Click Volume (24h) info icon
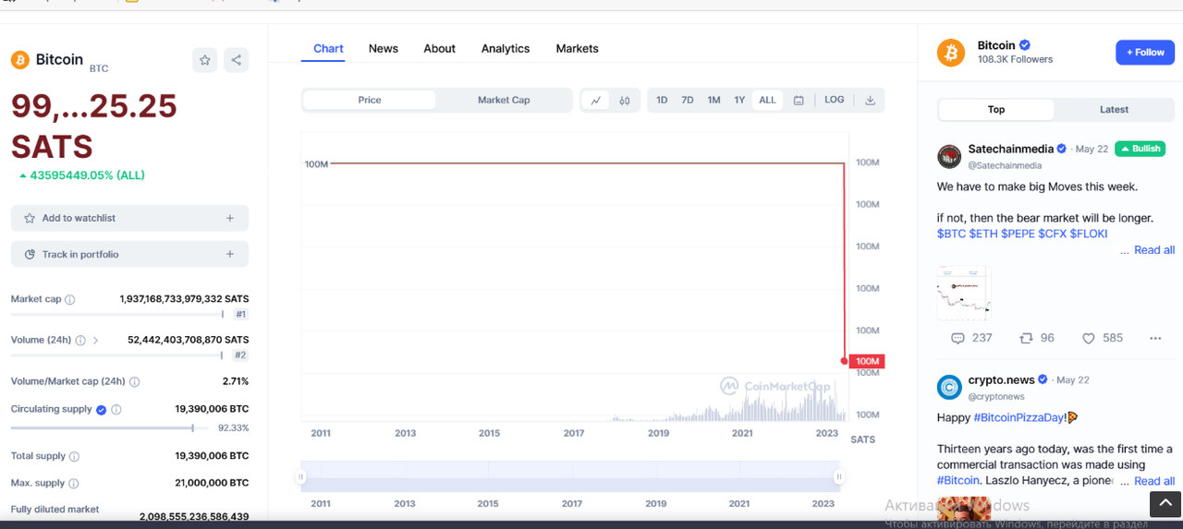The height and width of the screenshot is (529, 1183). pyautogui.click(x=80, y=340)
